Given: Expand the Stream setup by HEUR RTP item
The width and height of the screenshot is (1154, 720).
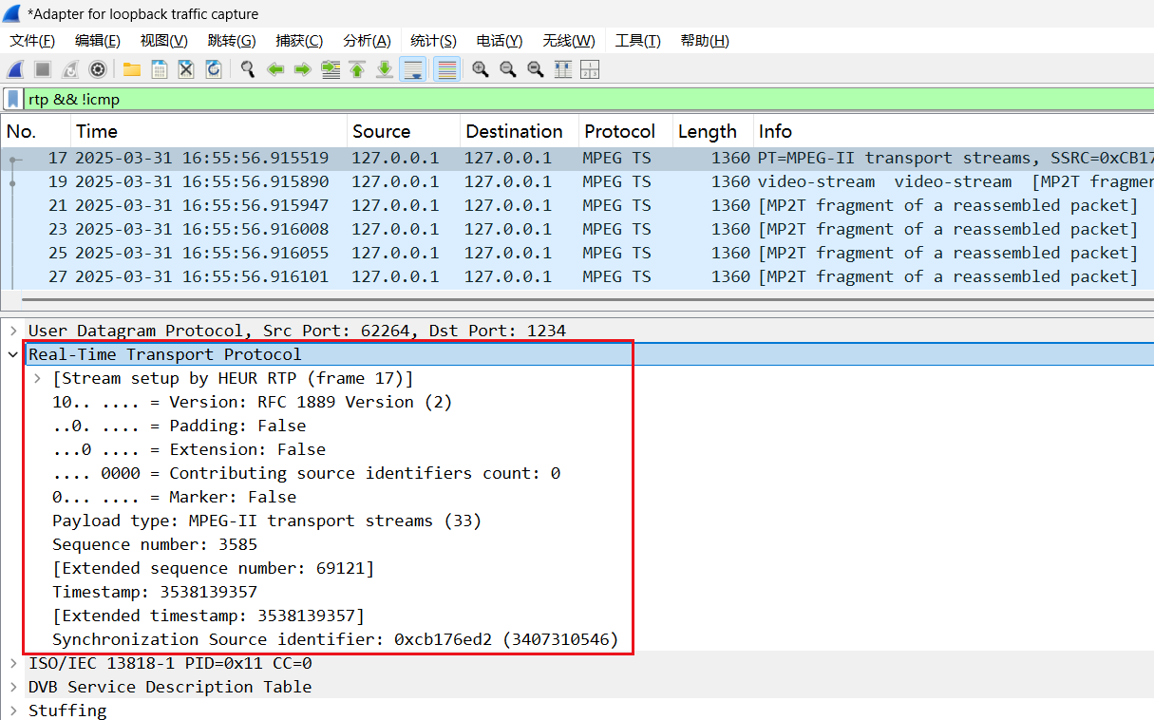Looking at the screenshot, I should (x=37, y=378).
